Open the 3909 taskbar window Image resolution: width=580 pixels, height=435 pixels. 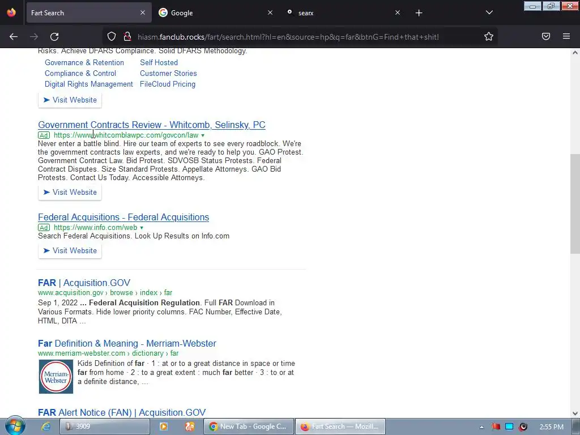coord(105,427)
